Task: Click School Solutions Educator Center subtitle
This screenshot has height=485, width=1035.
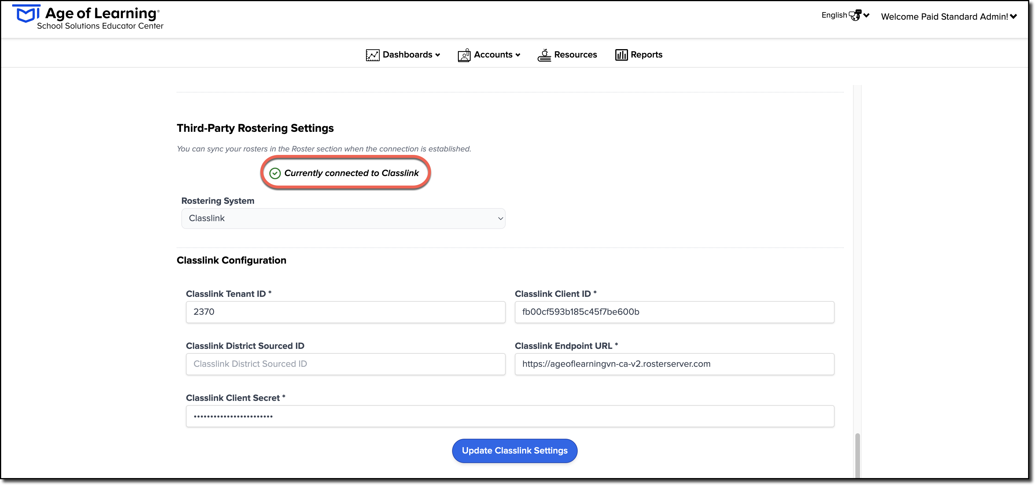Action: point(100,26)
